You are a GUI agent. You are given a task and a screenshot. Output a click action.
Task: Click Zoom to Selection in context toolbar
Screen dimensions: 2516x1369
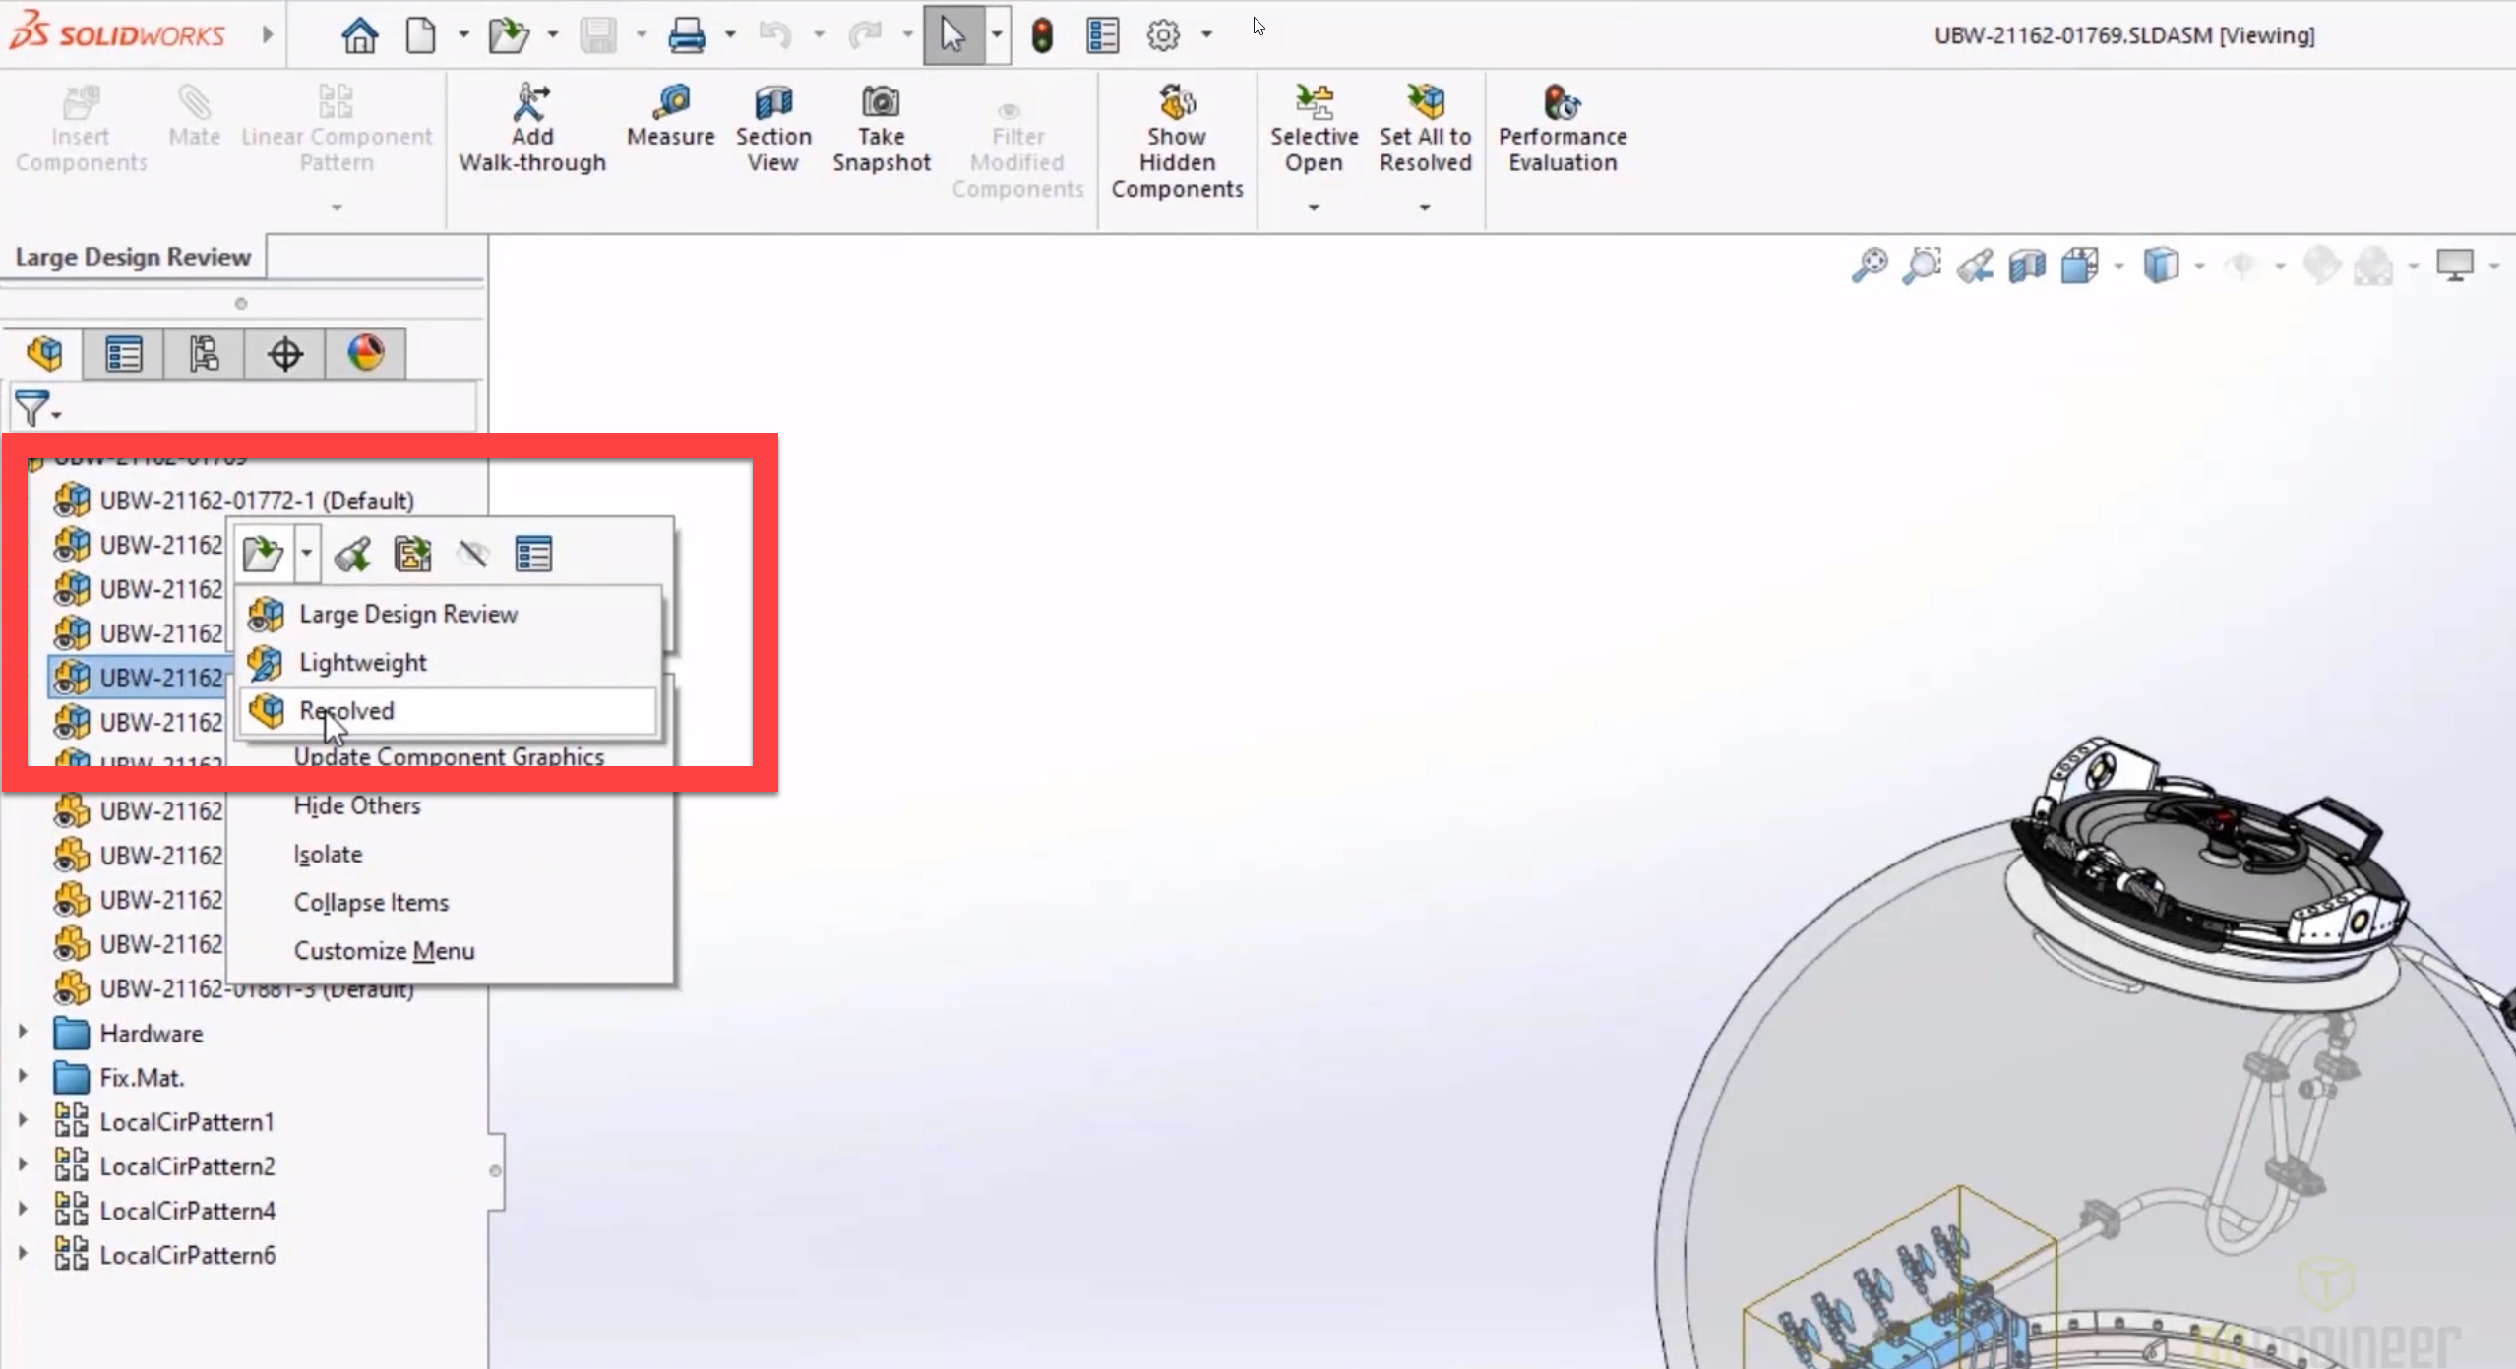pos(352,554)
